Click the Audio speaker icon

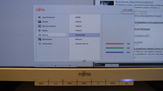click(x=39, y=31)
